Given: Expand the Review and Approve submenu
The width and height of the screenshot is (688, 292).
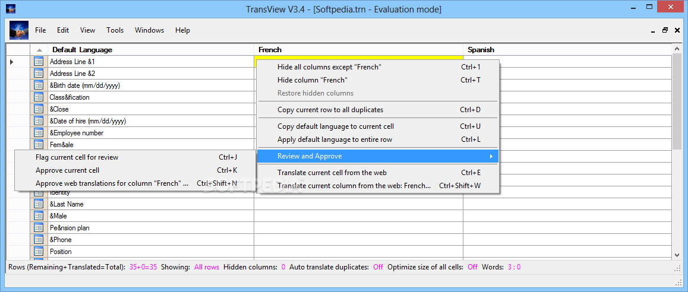Looking at the screenshot, I should click(x=378, y=156).
